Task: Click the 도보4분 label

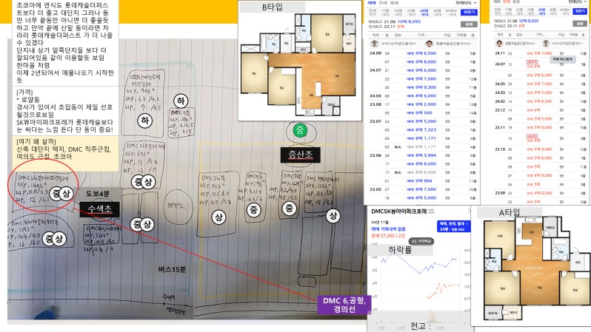Action: [98, 194]
